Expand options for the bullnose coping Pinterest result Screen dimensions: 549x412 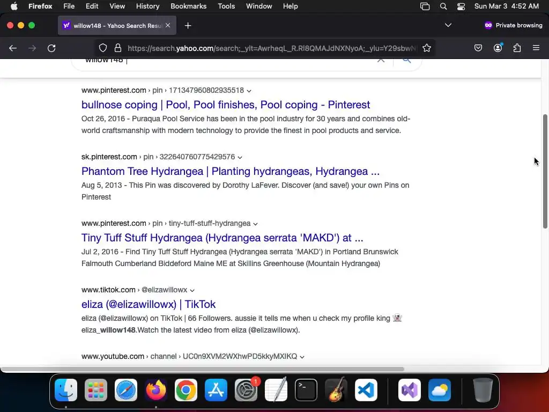(249, 91)
